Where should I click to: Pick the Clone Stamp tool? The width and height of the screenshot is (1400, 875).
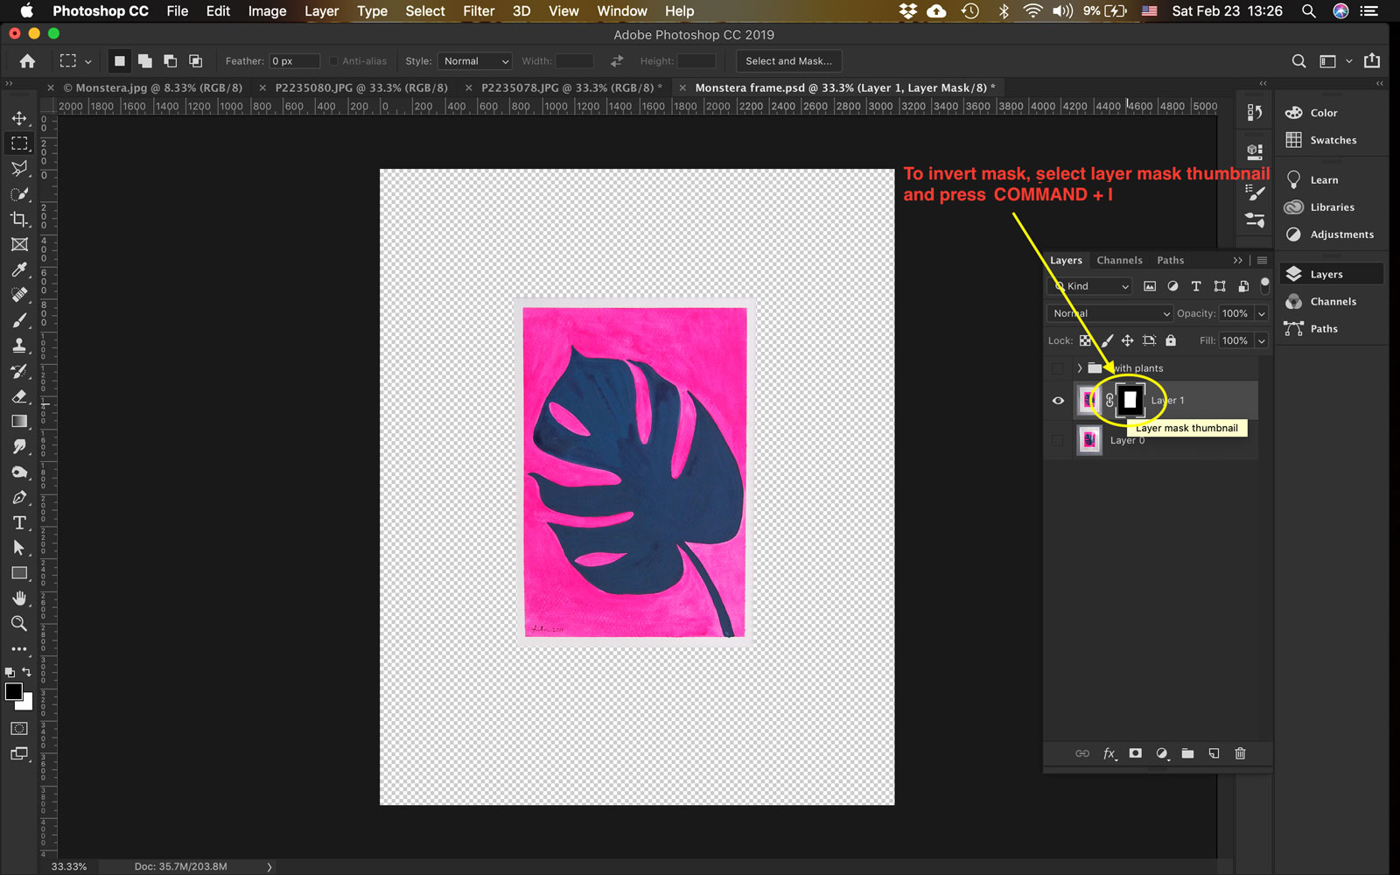(x=19, y=345)
